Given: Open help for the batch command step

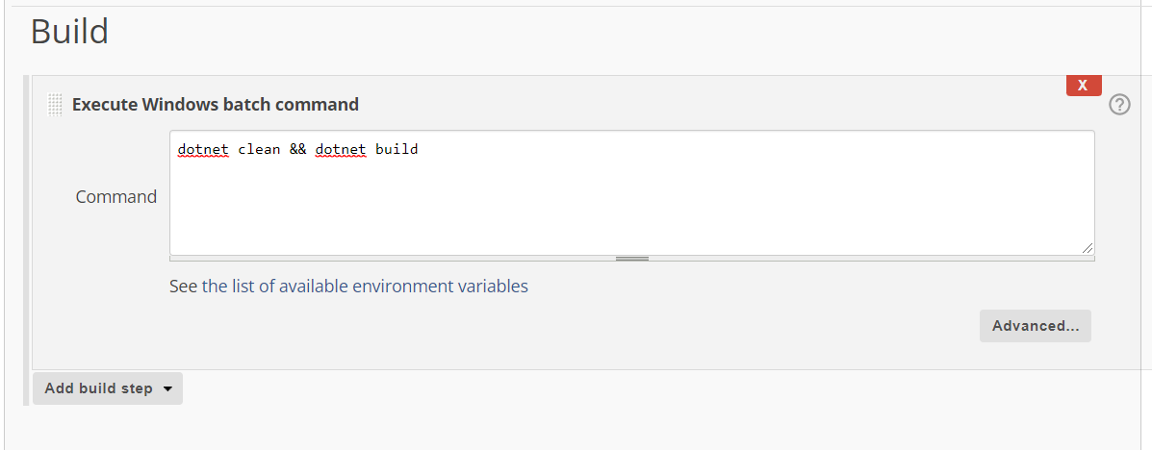Looking at the screenshot, I should point(1119,105).
